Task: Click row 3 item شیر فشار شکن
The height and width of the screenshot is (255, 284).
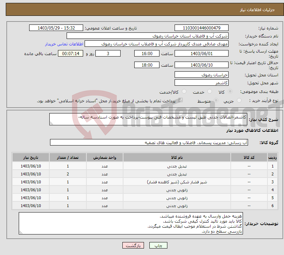Action: [x=177, y=182]
